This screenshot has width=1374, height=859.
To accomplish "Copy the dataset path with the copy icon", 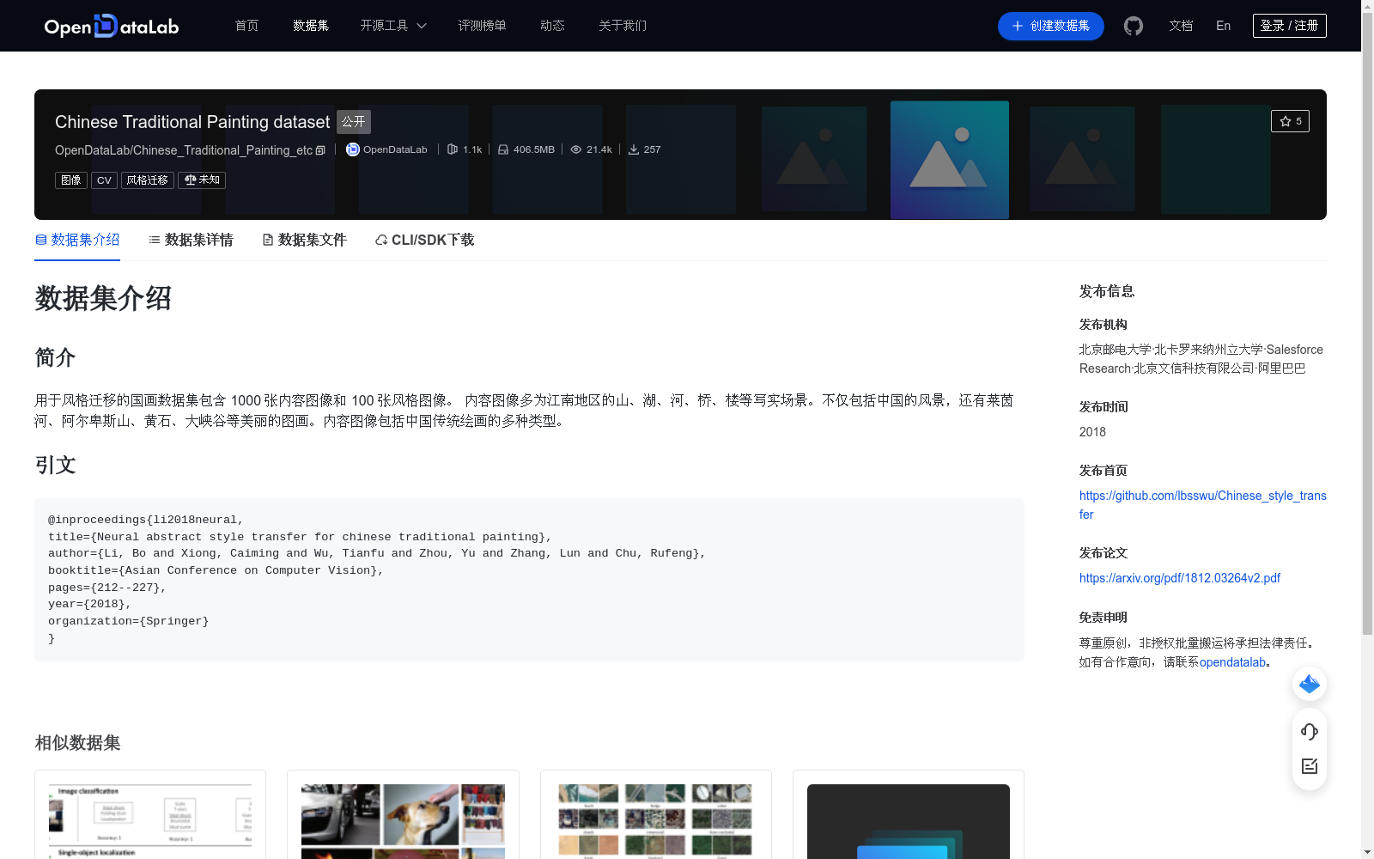I will tap(320, 150).
